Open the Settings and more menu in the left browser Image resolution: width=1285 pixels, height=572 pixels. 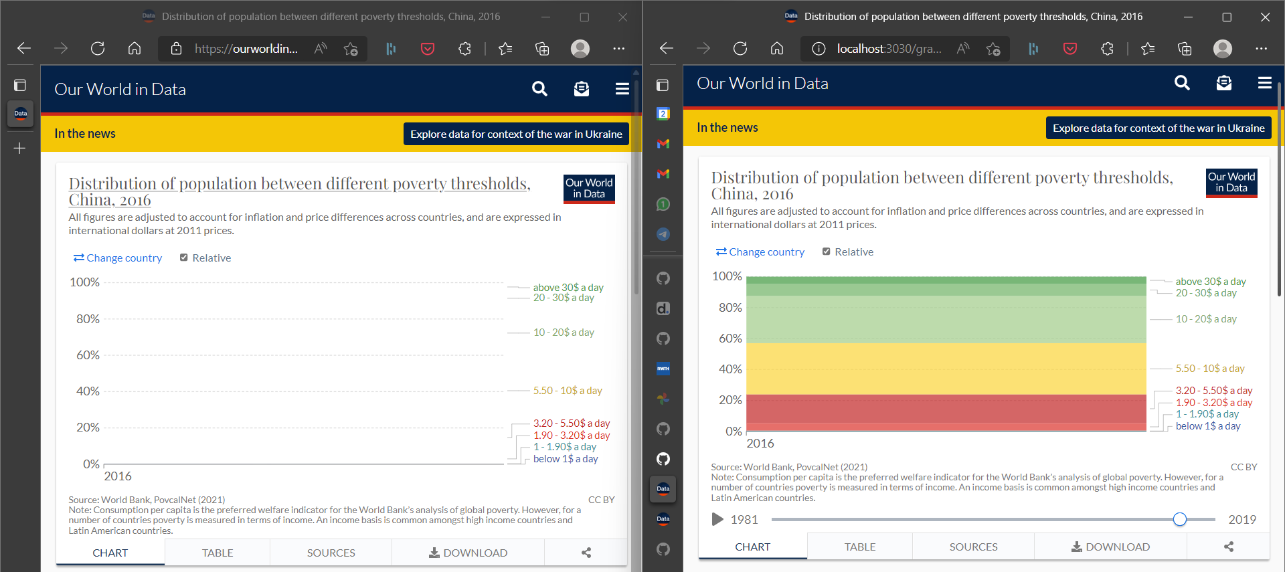click(619, 48)
